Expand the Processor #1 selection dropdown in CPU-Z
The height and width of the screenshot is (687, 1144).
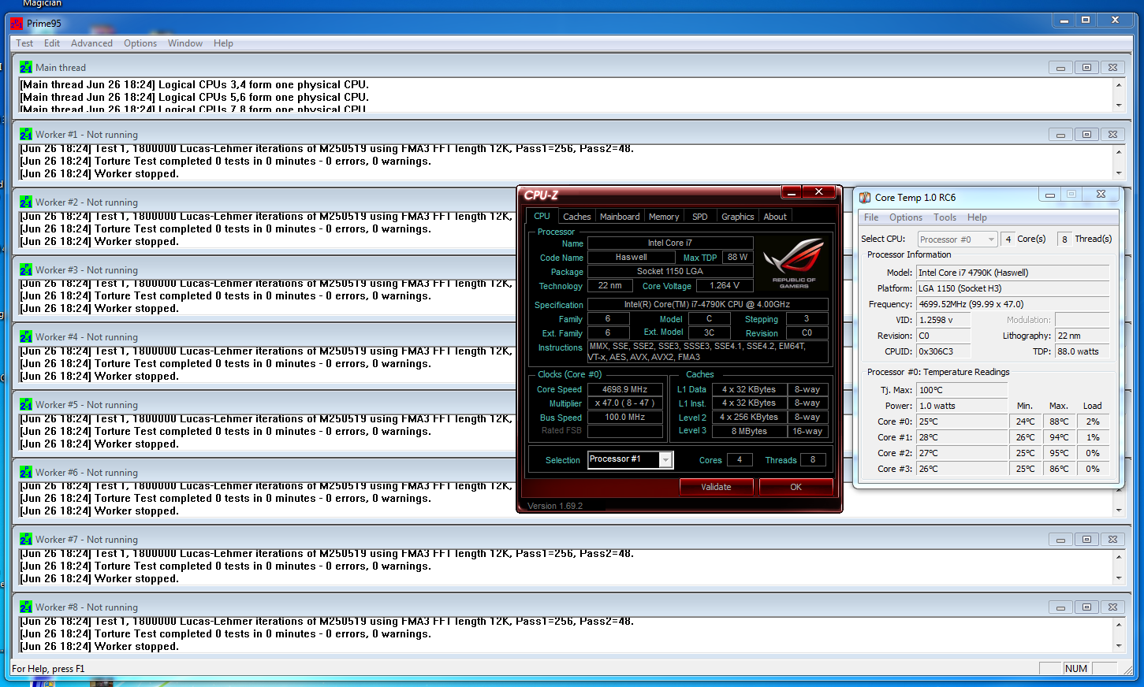coord(666,460)
